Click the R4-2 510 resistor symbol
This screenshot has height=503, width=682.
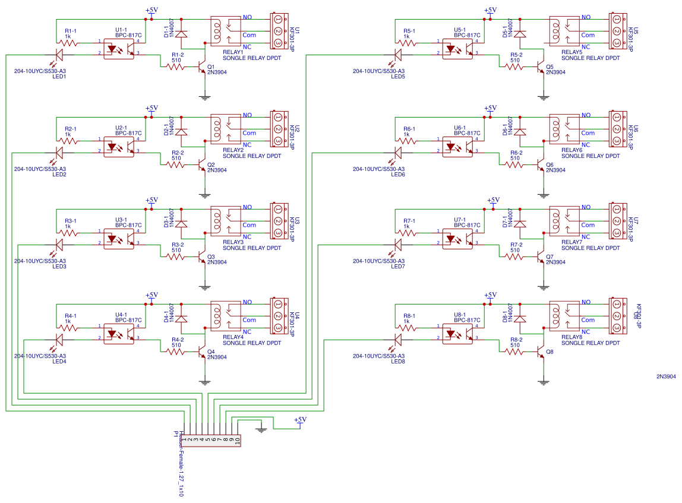[x=176, y=352]
